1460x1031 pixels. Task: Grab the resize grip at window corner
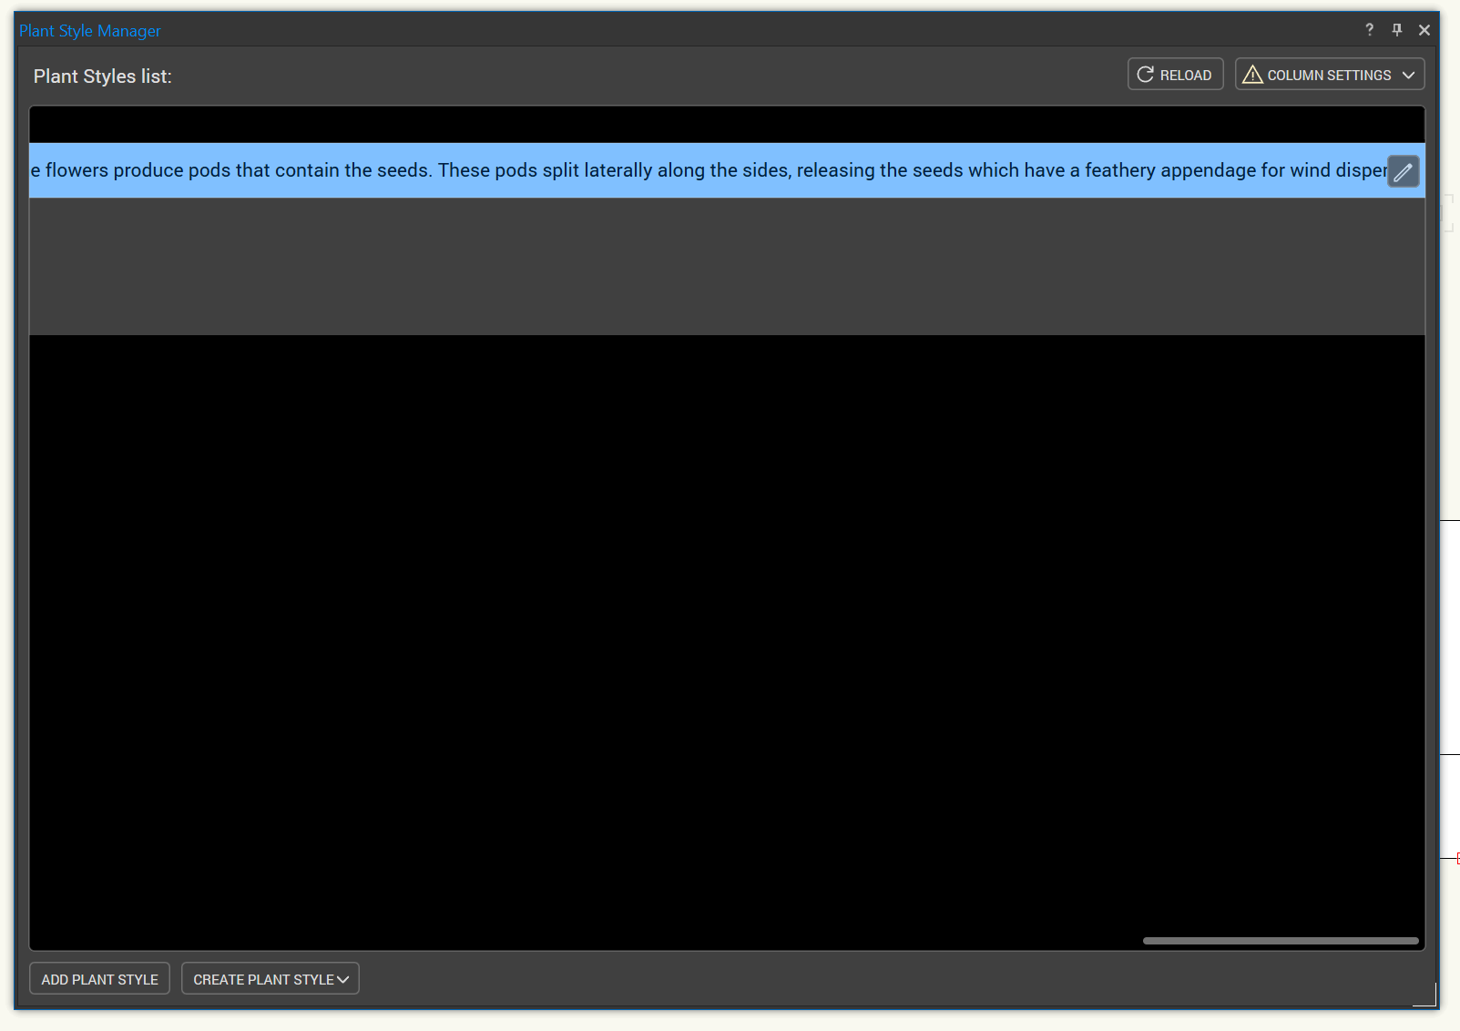tap(1427, 997)
